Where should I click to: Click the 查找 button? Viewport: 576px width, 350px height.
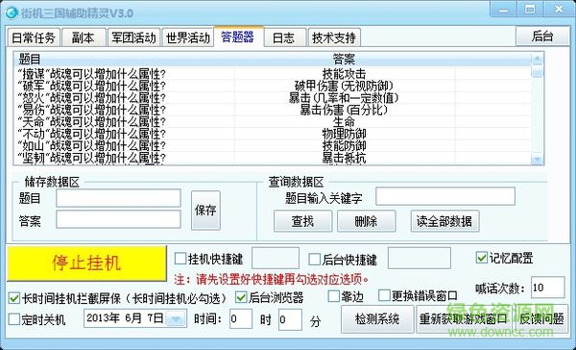coord(302,221)
